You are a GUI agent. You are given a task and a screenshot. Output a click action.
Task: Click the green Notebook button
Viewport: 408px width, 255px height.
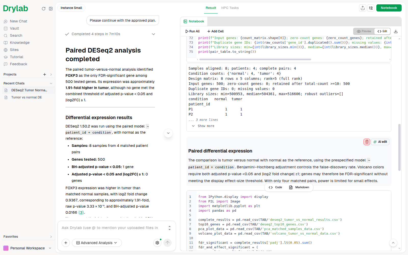(x=389, y=8)
